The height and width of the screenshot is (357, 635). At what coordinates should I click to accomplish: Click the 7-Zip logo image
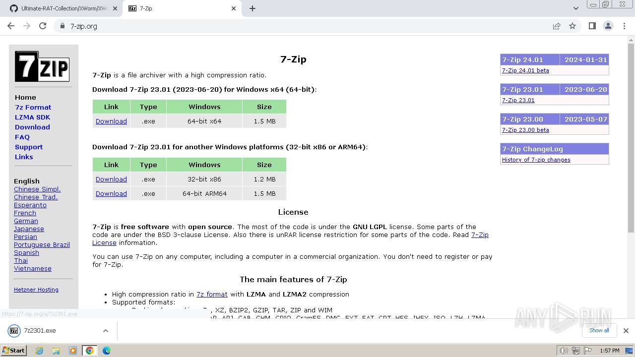42,66
